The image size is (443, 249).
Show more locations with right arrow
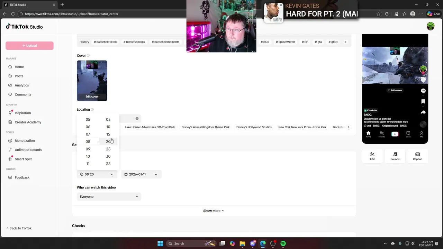point(349,127)
